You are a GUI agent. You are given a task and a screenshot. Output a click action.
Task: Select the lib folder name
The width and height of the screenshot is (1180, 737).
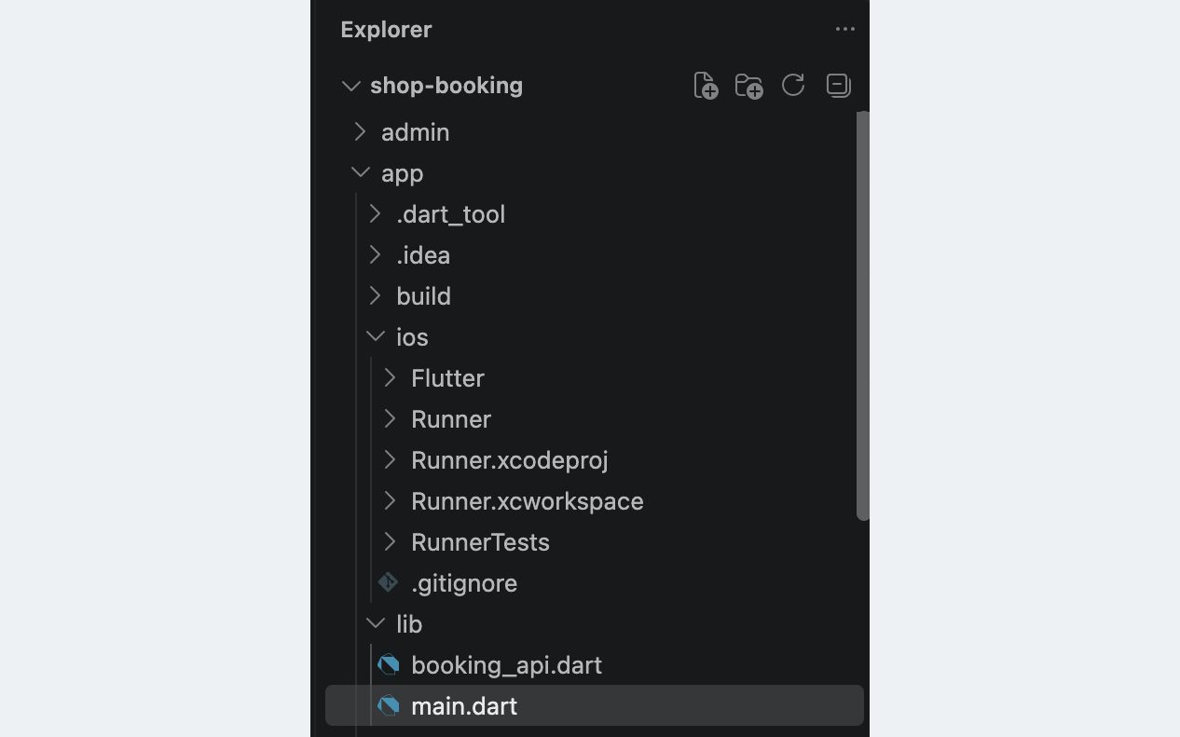tap(409, 624)
